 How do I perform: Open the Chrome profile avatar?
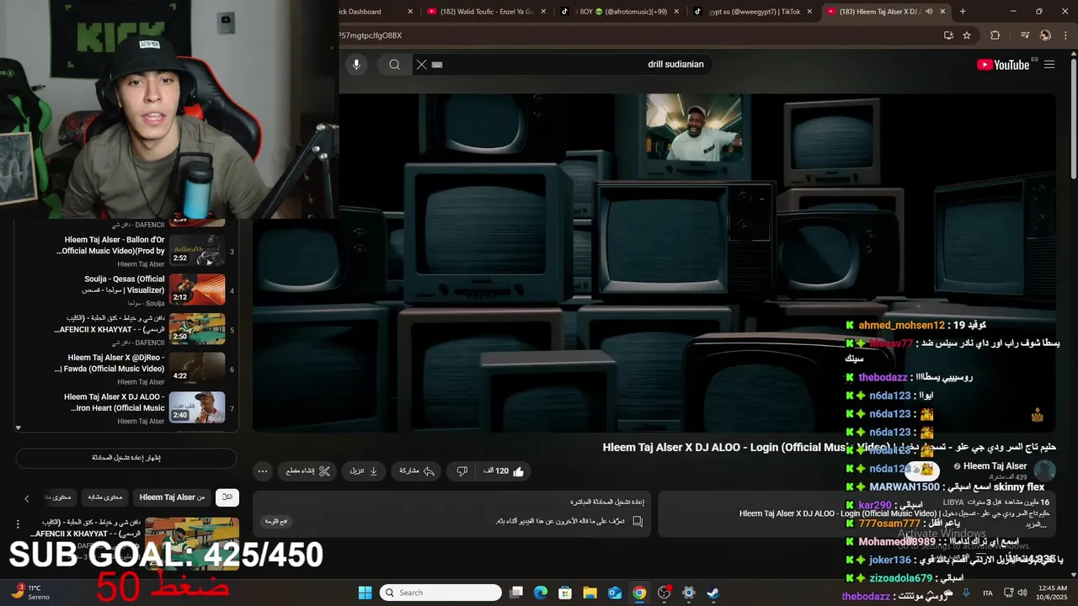tap(1045, 35)
